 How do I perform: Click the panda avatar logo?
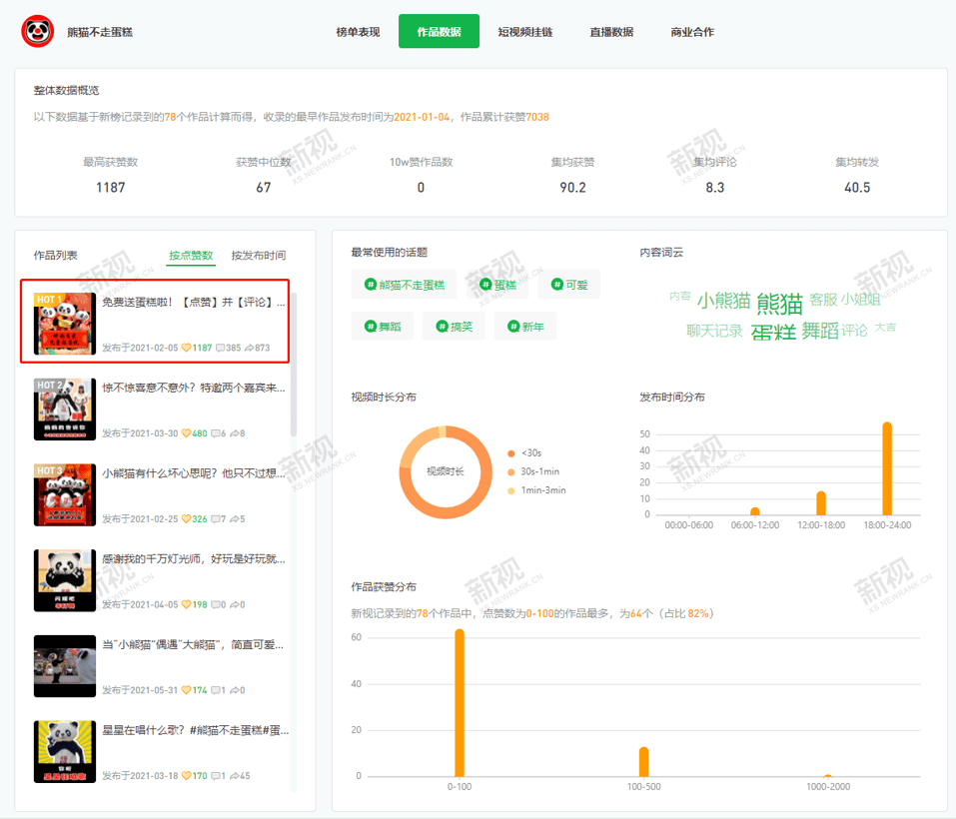pyautogui.click(x=38, y=32)
